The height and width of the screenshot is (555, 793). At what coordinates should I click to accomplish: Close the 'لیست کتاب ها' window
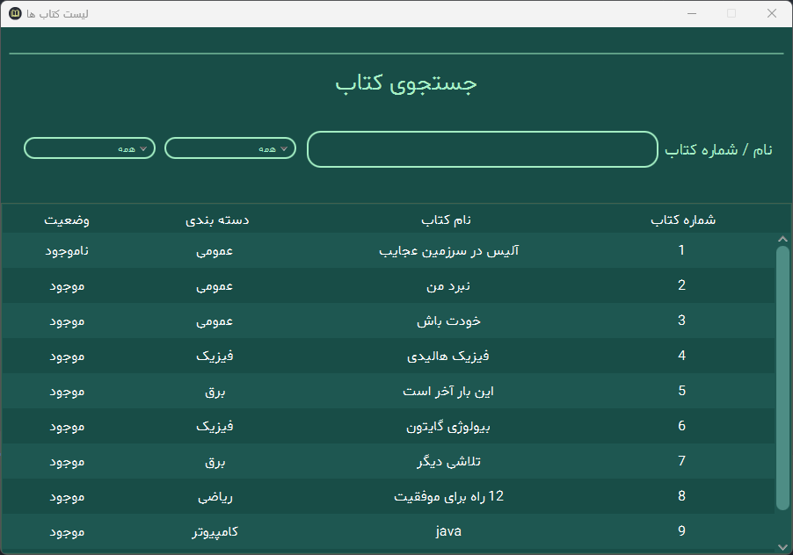coord(771,14)
